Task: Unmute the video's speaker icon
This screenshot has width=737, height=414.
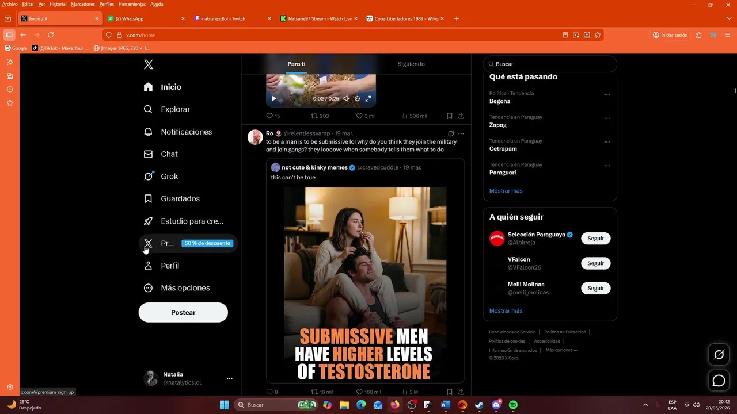Action: [x=347, y=99]
